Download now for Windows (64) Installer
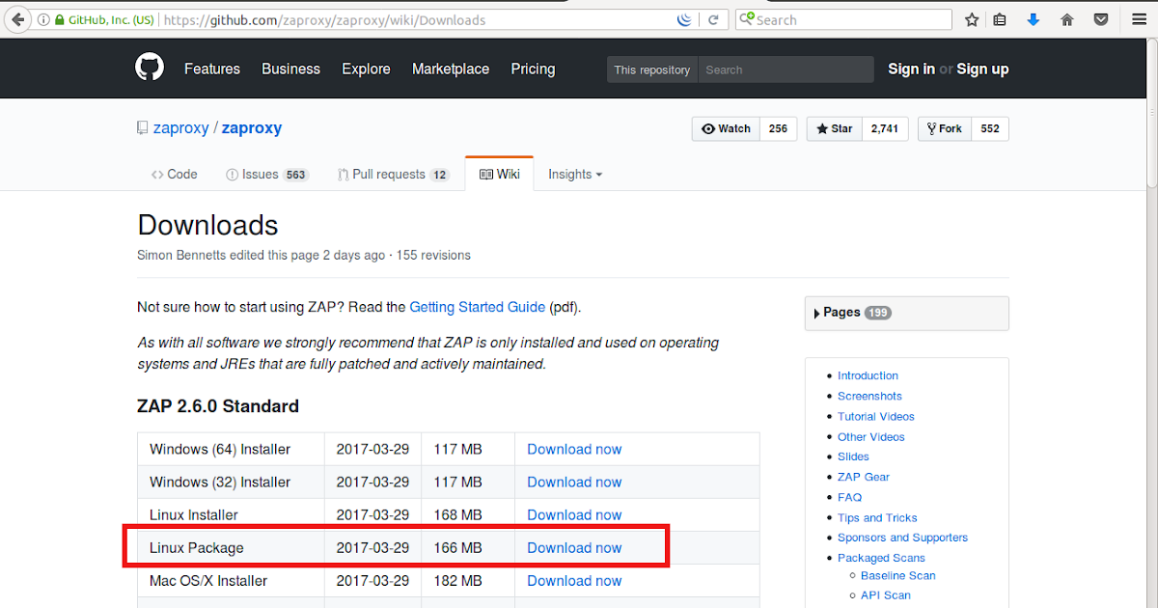 574,449
